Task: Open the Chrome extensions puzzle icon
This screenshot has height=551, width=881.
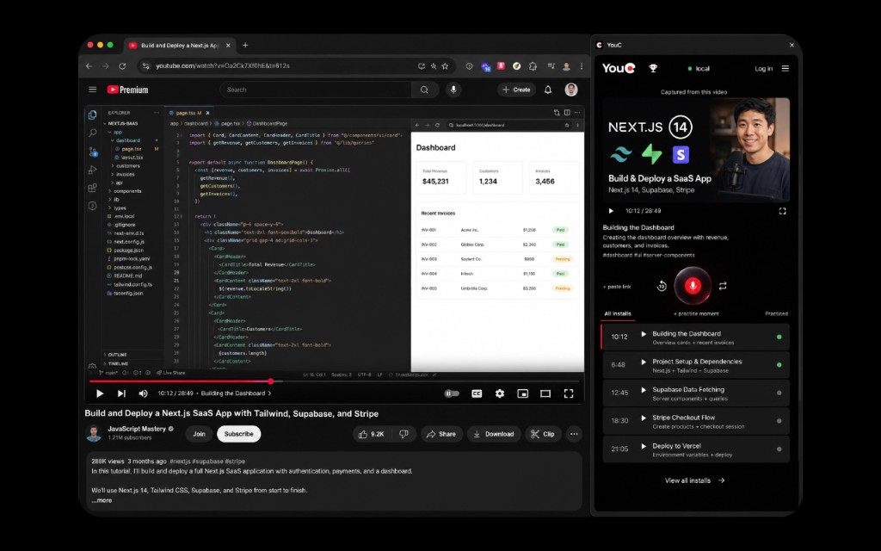Action: [533, 65]
